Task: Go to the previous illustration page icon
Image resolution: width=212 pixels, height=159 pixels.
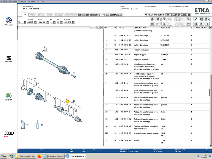Action: click(x=201, y=19)
